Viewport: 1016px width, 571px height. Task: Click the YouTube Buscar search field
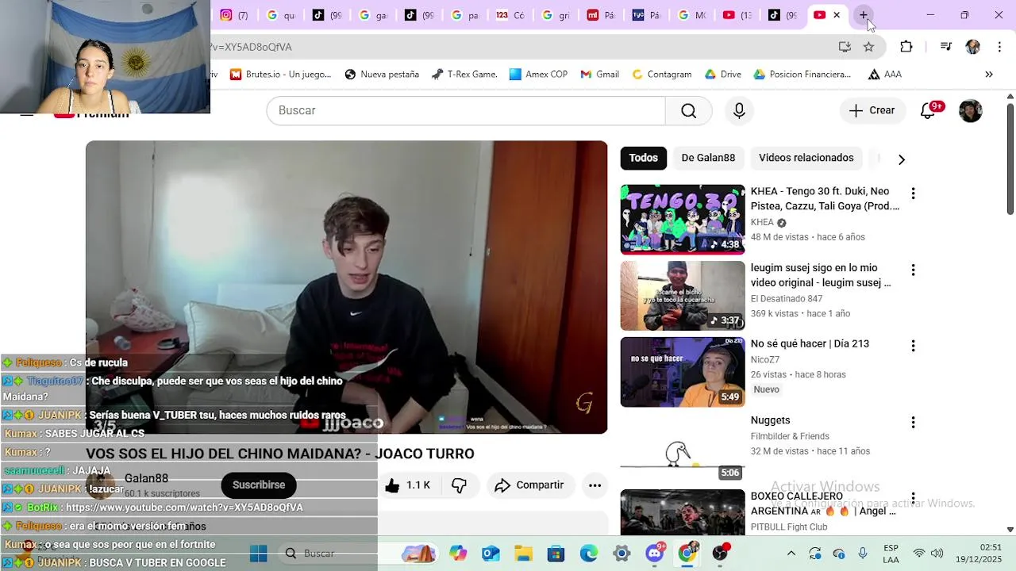(x=466, y=110)
